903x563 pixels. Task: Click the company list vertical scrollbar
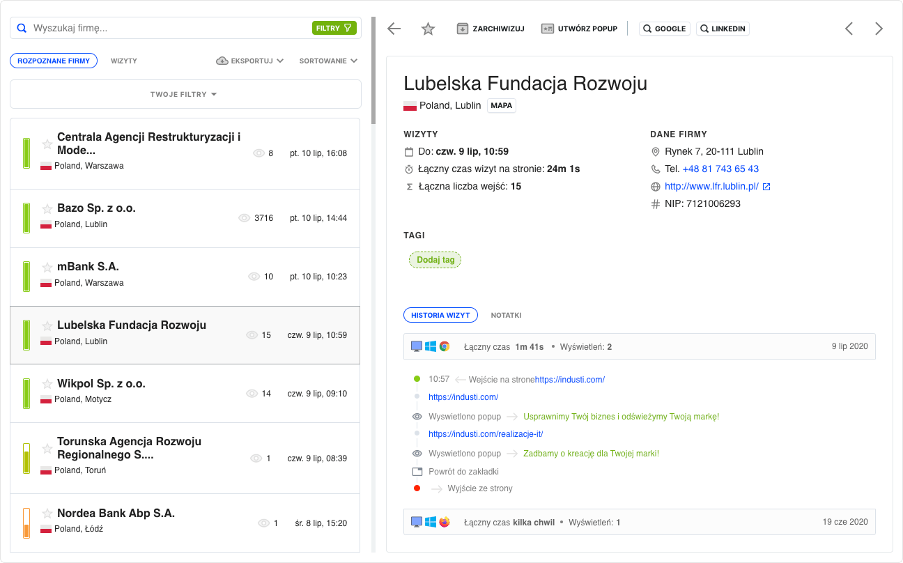point(374,71)
